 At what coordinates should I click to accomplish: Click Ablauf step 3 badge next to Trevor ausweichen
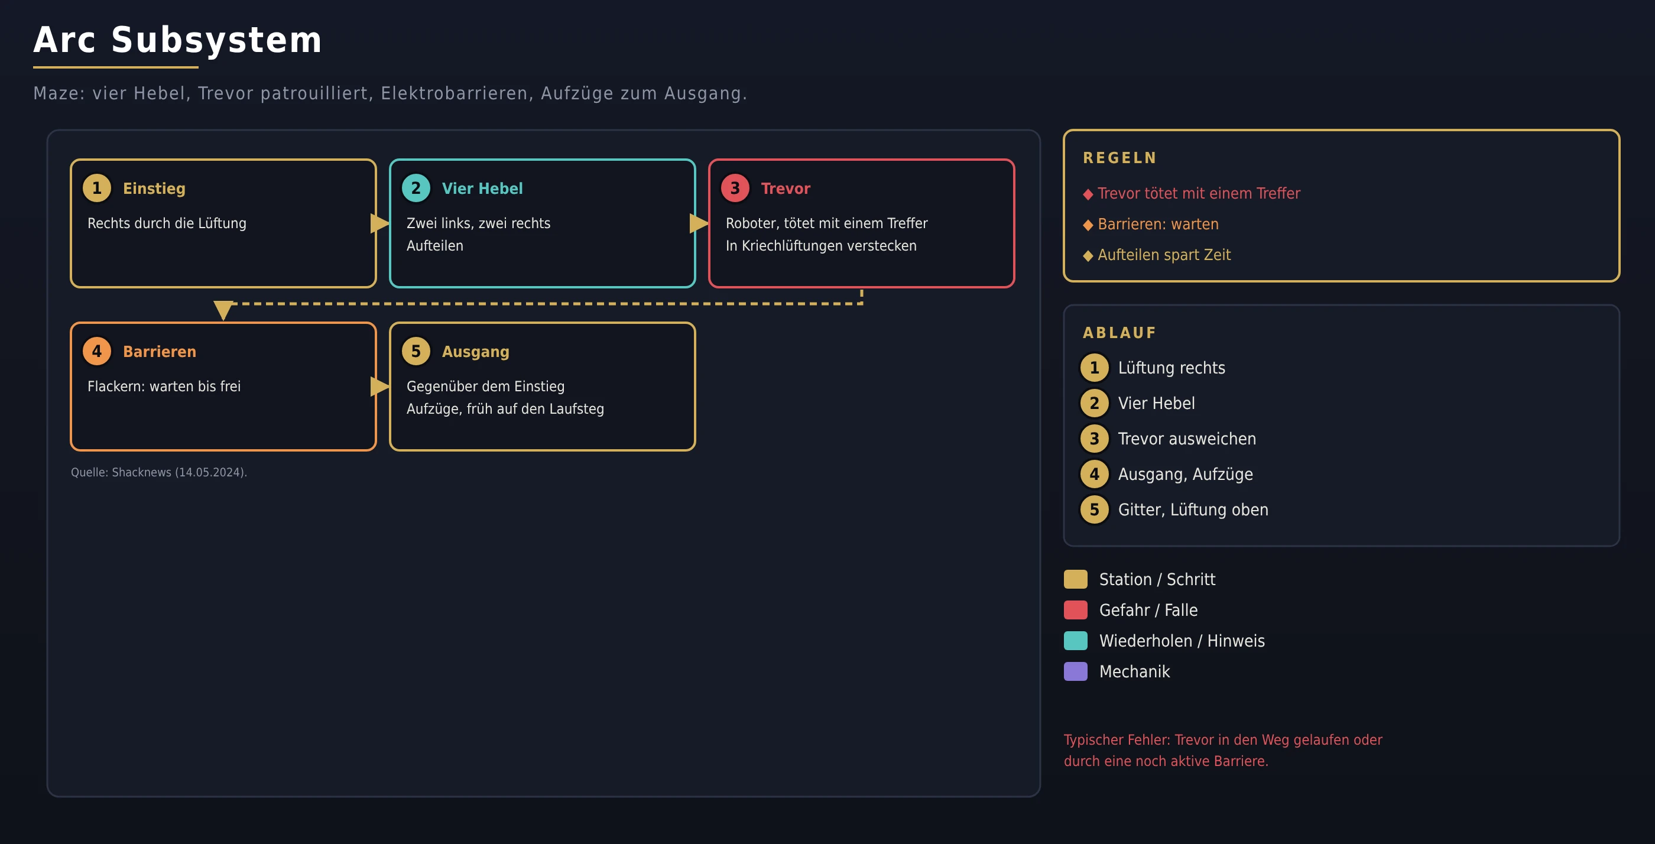[x=1094, y=439]
